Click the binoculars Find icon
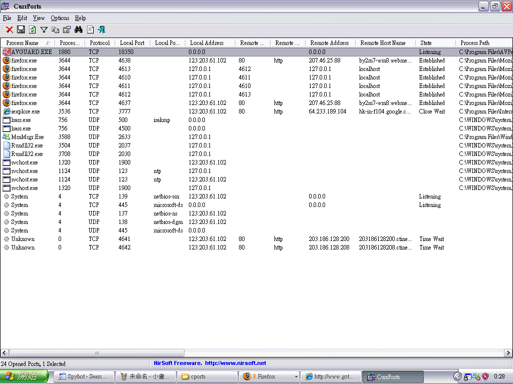The image size is (513, 384). (79, 29)
